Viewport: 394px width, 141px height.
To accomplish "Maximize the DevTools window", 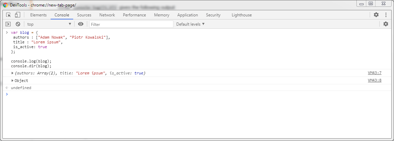I will [x=371, y=4].
